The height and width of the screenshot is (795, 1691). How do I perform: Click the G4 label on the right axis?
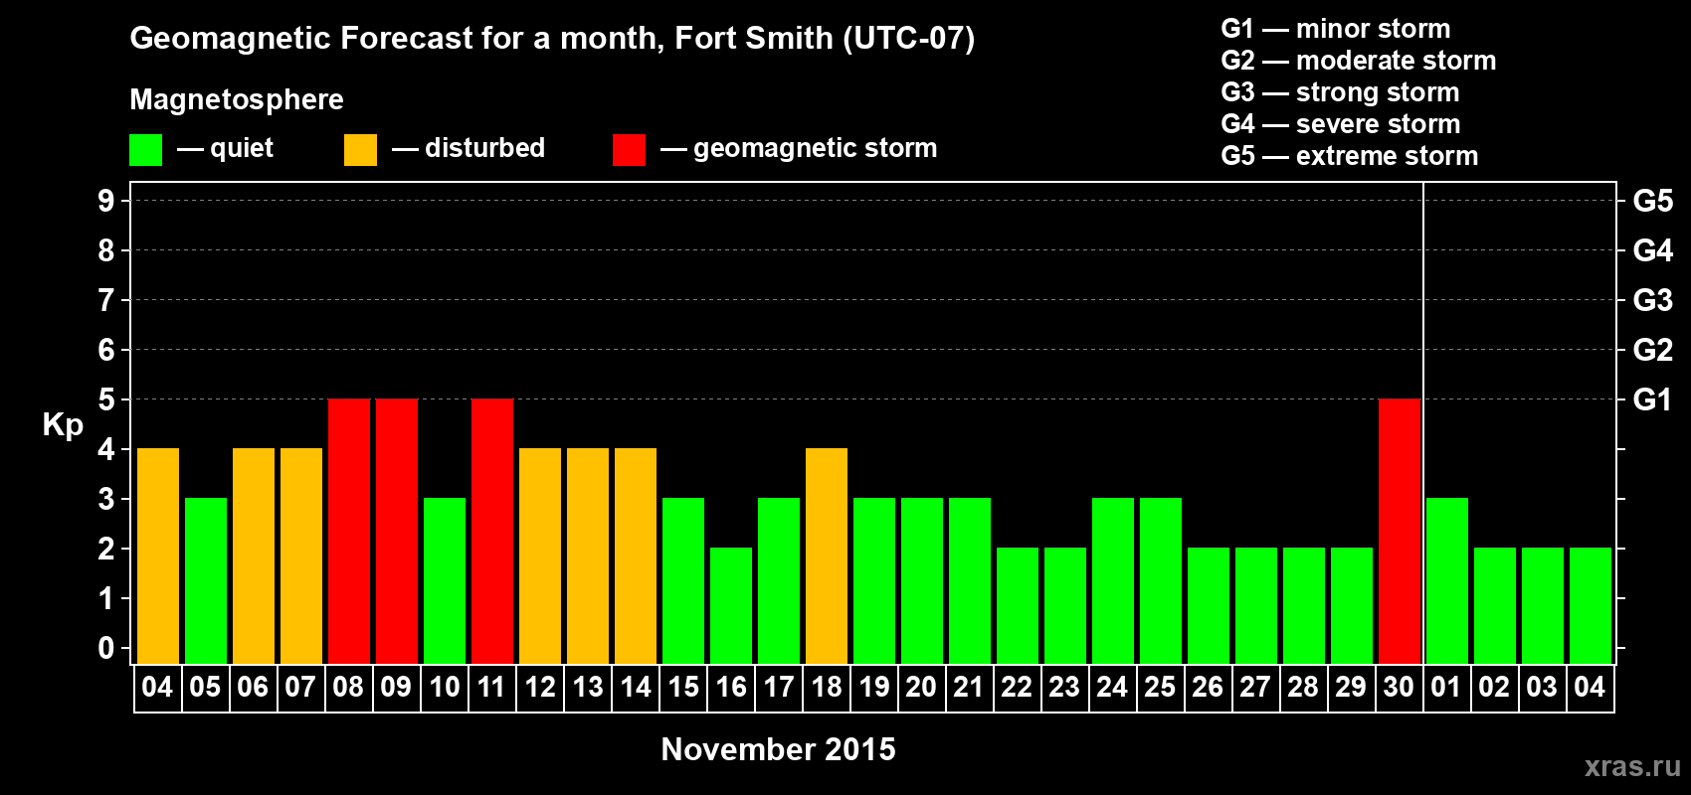[1653, 250]
